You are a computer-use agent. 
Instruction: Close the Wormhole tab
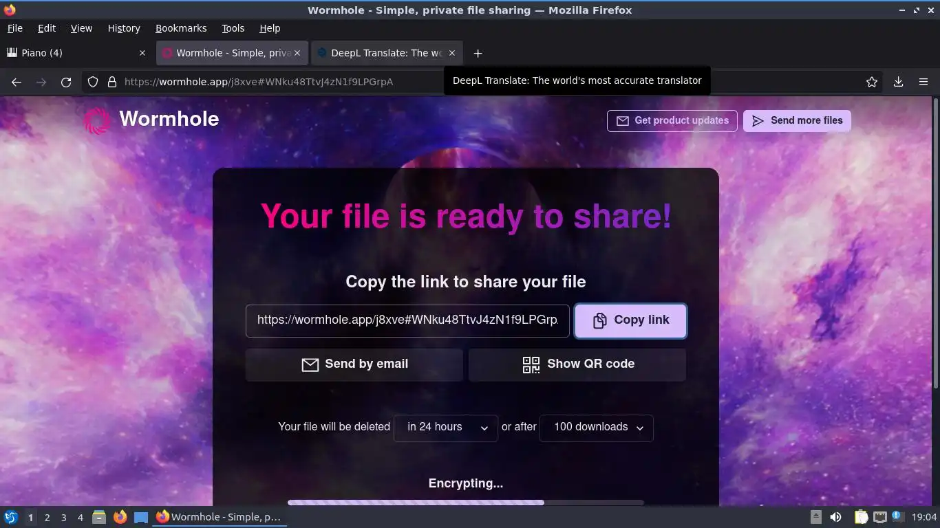[297, 53]
